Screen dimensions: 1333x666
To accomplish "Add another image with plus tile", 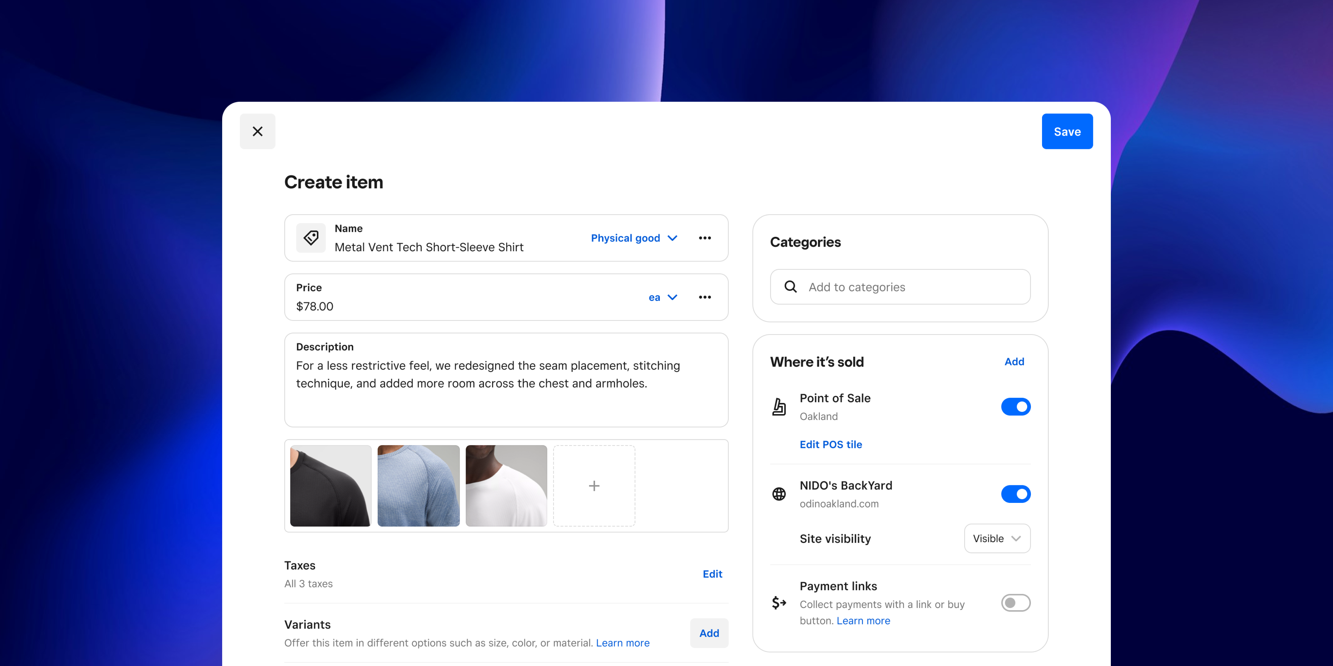I will pyautogui.click(x=594, y=486).
